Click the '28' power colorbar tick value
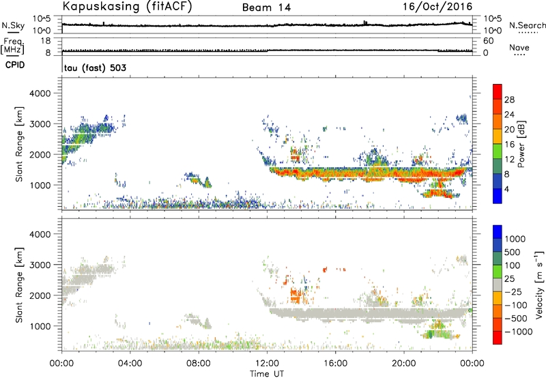The width and height of the screenshot is (546, 378). click(509, 100)
